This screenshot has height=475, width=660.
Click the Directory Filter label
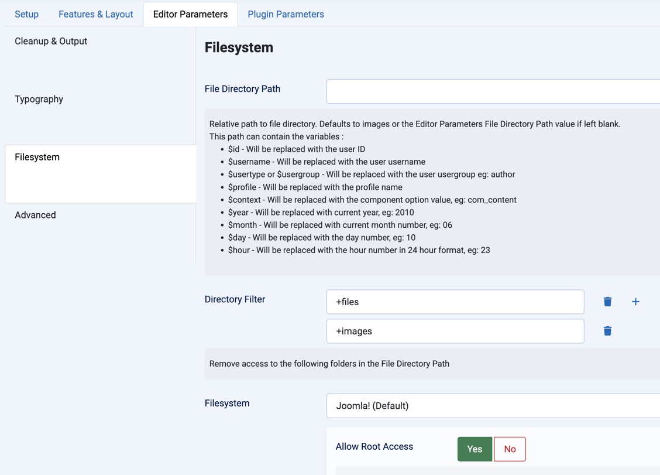[235, 299]
